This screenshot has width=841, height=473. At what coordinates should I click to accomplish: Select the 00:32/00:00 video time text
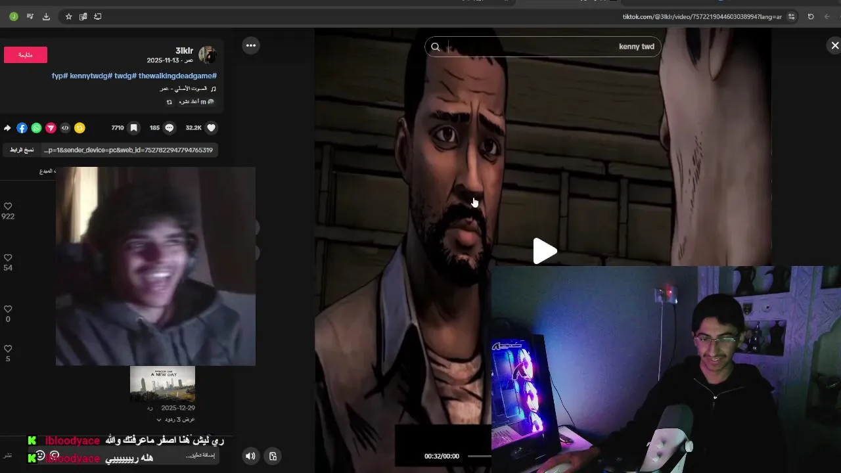(x=442, y=456)
